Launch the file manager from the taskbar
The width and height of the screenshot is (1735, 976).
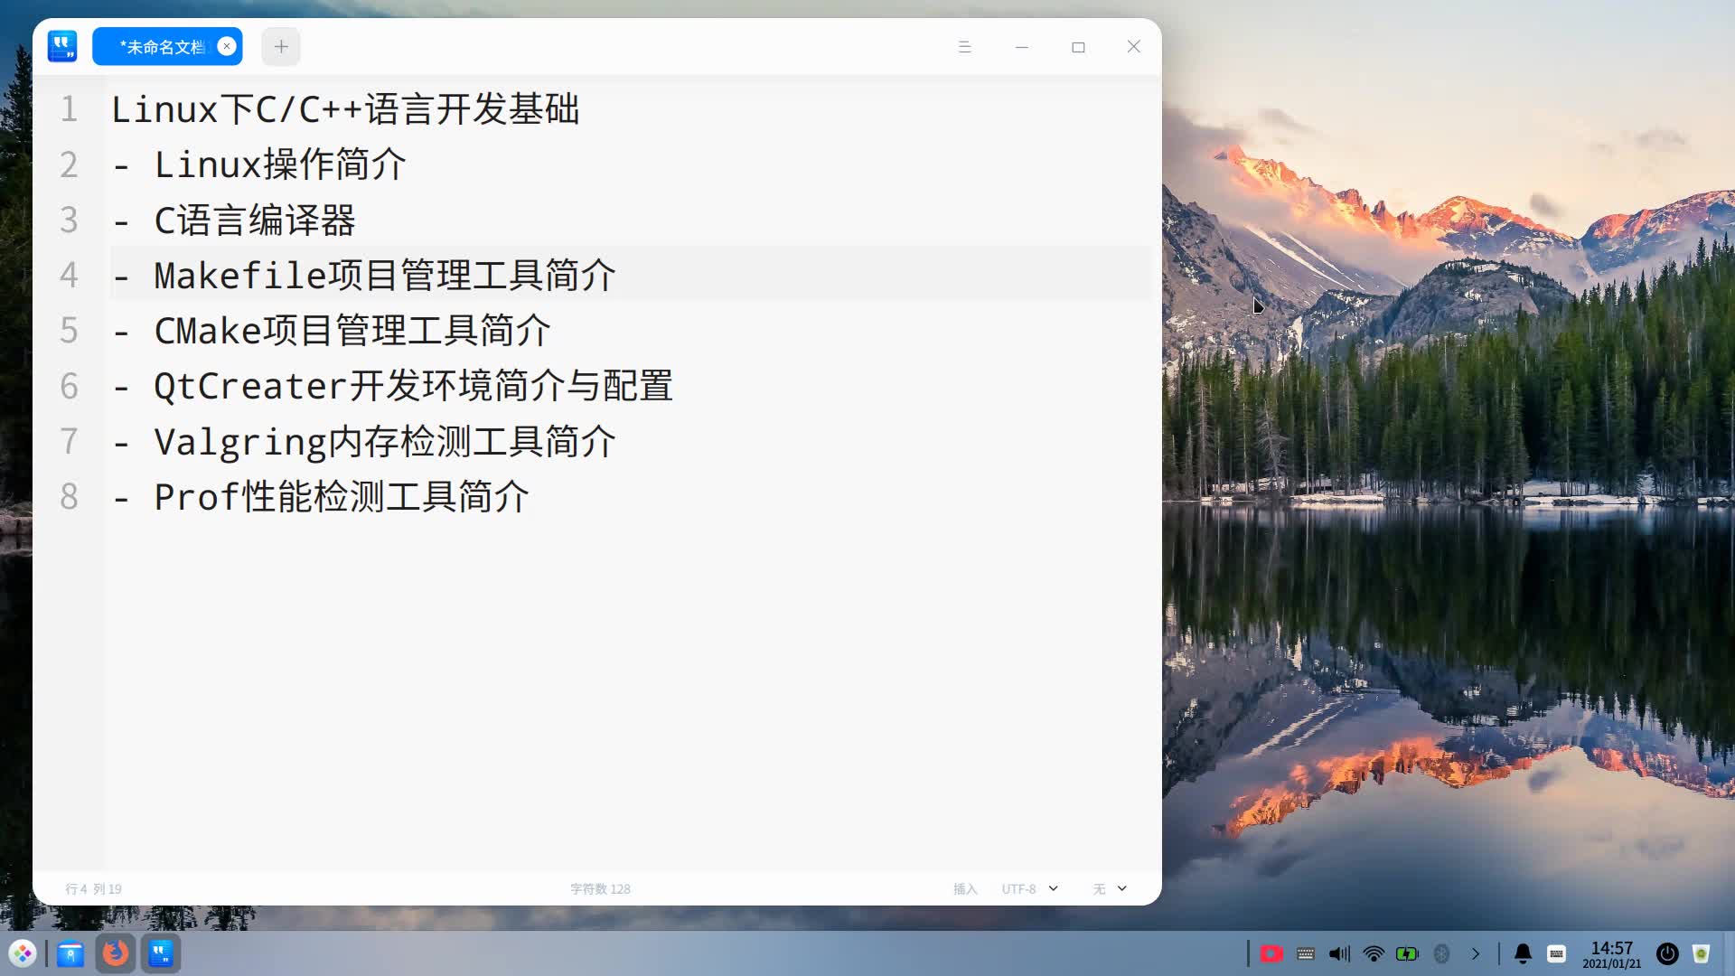coord(70,953)
